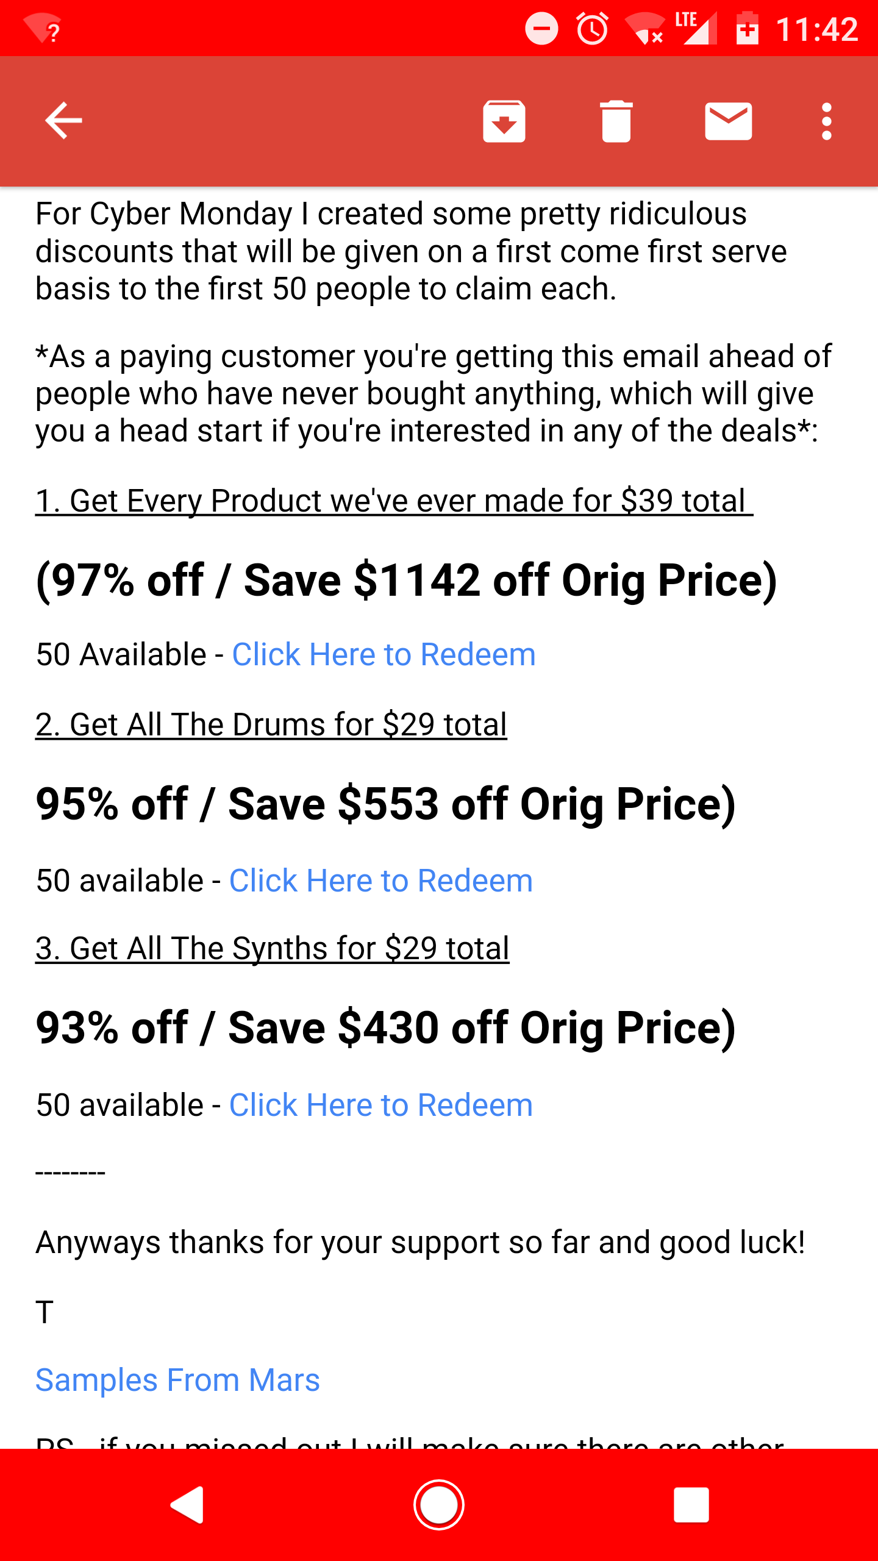The width and height of the screenshot is (878, 1561).
Task: Open the Samples From Mars link
Action: pyautogui.click(x=177, y=1380)
